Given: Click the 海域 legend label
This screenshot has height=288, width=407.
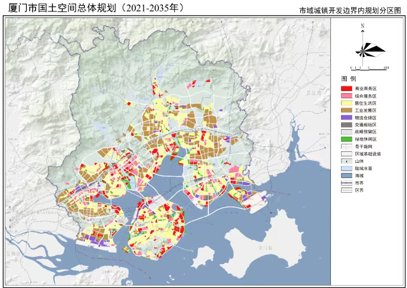Looking at the screenshot, I should coord(359,176).
